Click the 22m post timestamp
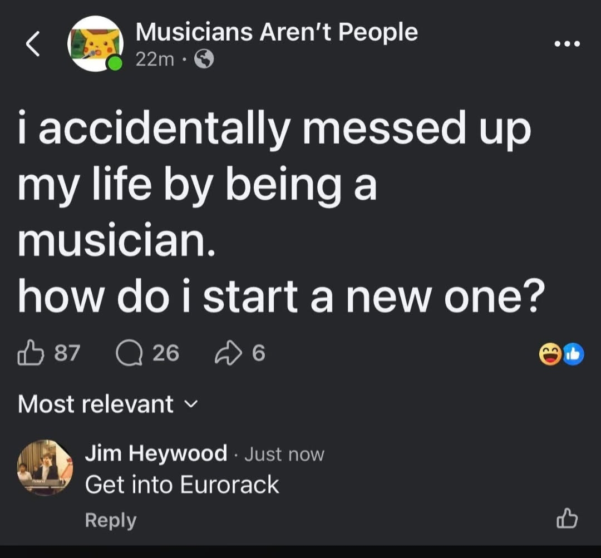601x558 pixels. tap(155, 59)
